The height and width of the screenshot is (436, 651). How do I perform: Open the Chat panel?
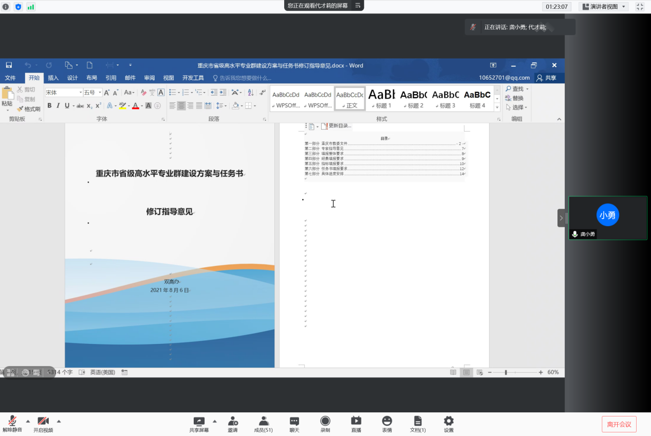pyautogui.click(x=294, y=421)
